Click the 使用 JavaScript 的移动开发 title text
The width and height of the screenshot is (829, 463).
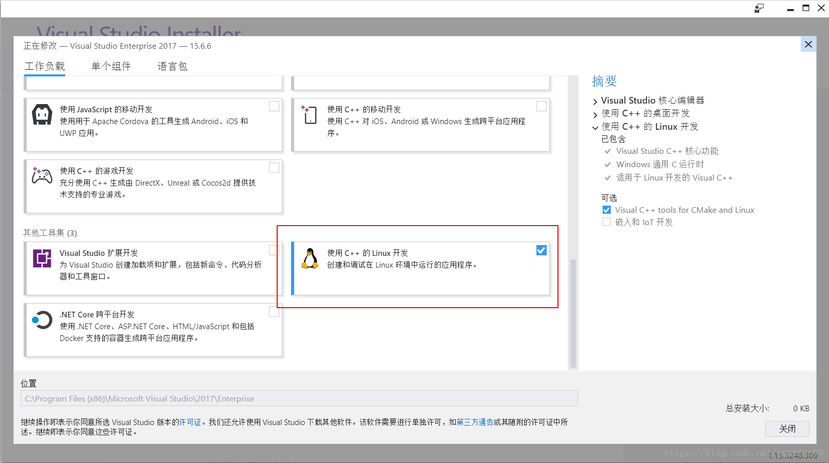[106, 109]
